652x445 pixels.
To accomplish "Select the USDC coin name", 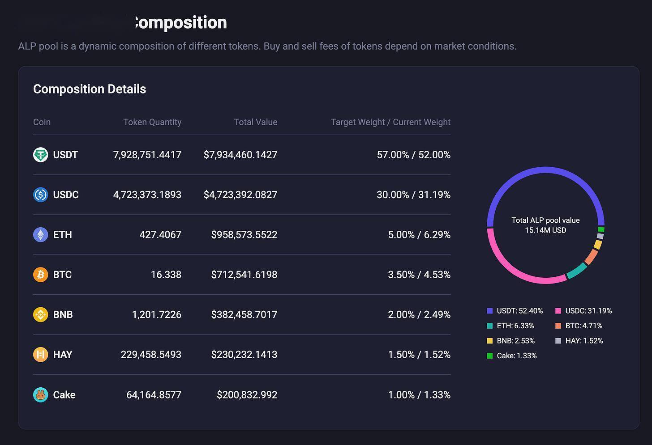I will (x=66, y=195).
